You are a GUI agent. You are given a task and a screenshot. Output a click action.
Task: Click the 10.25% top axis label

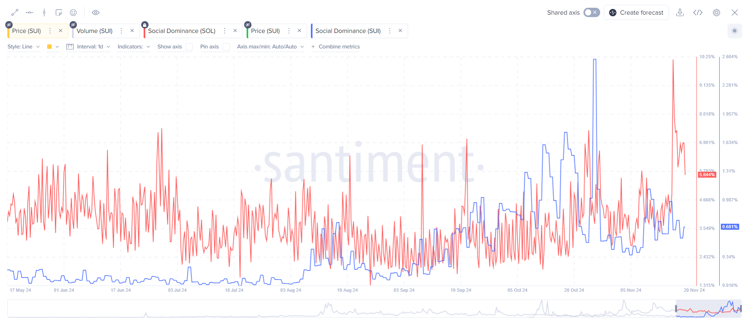click(x=707, y=57)
